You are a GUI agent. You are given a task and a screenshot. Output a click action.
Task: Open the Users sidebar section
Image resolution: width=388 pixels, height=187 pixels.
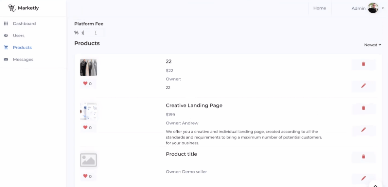pyautogui.click(x=19, y=36)
